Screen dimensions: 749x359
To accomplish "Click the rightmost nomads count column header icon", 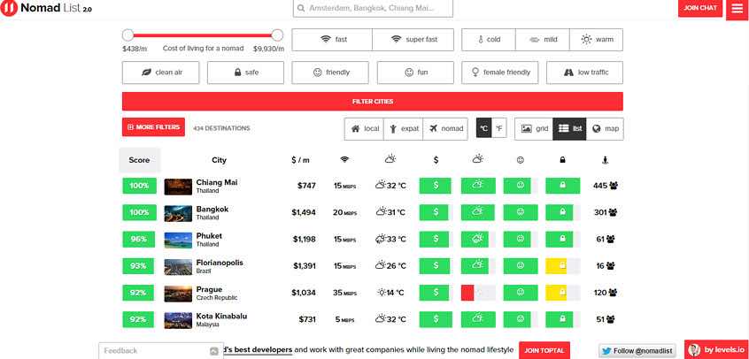I will tap(605, 160).
